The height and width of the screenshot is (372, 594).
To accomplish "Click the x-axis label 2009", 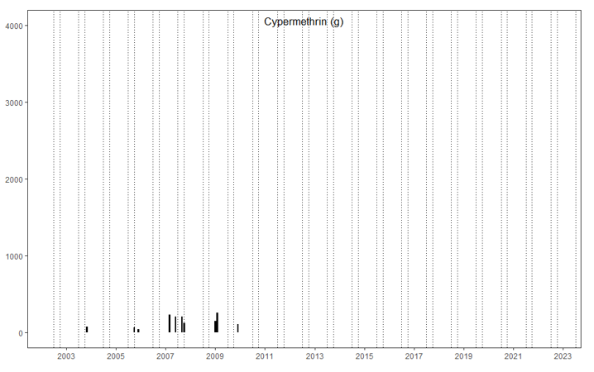I will pos(215,356).
